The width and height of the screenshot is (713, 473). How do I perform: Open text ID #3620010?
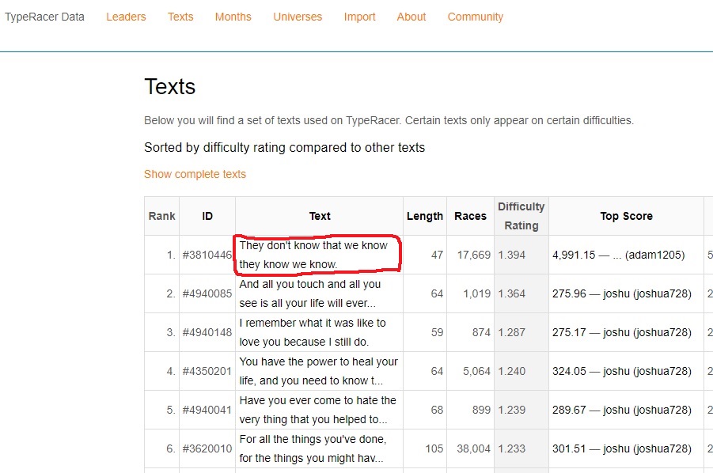pyautogui.click(x=207, y=448)
